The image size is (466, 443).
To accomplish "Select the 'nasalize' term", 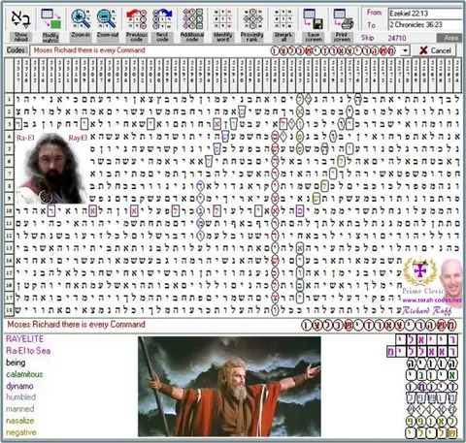I will pyautogui.click(x=19, y=421).
